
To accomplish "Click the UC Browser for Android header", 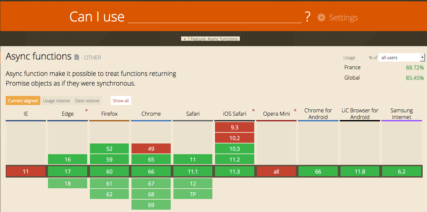I will [x=360, y=114].
